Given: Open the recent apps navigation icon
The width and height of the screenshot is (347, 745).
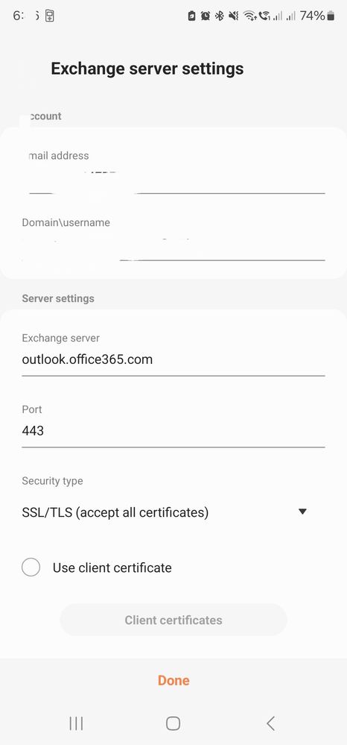Looking at the screenshot, I should coord(76,723).
